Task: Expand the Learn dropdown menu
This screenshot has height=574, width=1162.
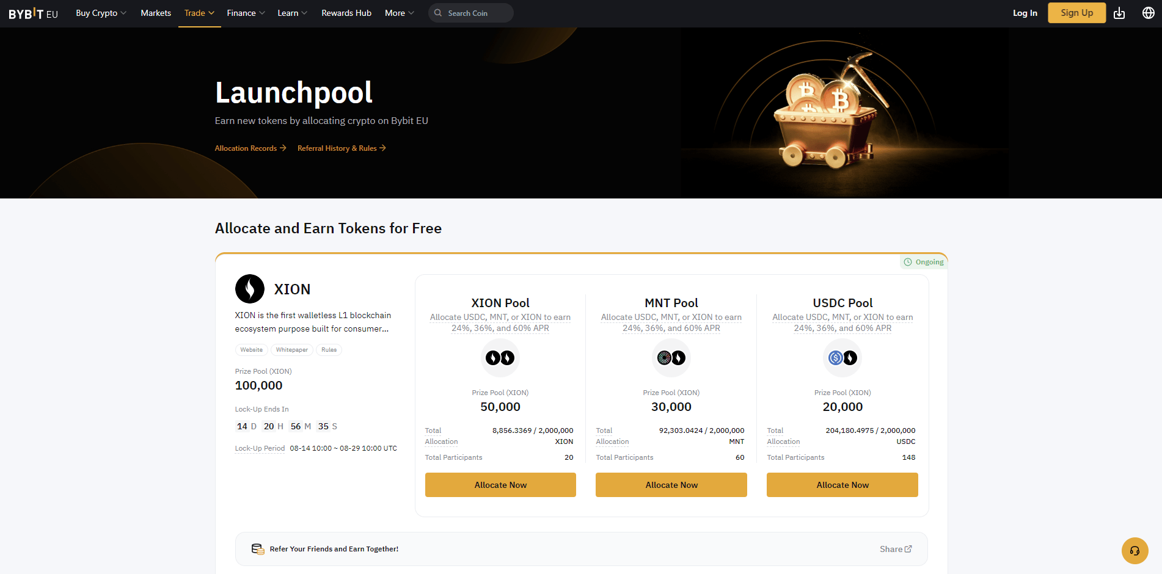Action: tap(293, 13)
